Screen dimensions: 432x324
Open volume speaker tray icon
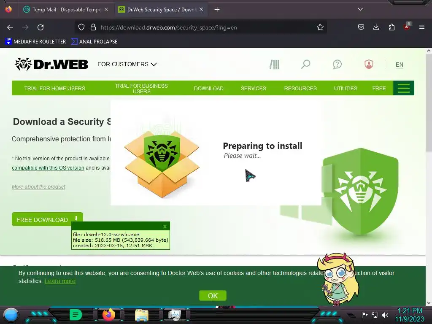tap(385, 315)
